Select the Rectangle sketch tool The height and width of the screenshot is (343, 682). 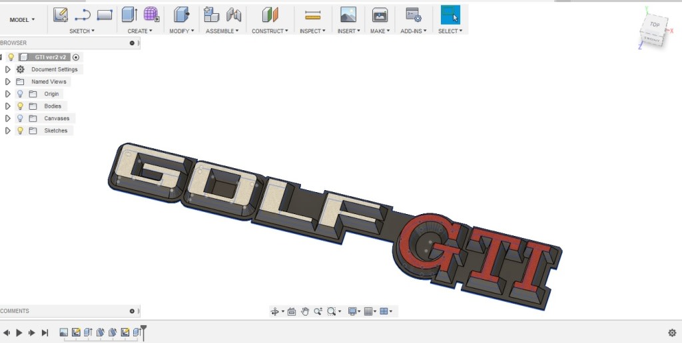pyautogui.click(x=105, y=15)
